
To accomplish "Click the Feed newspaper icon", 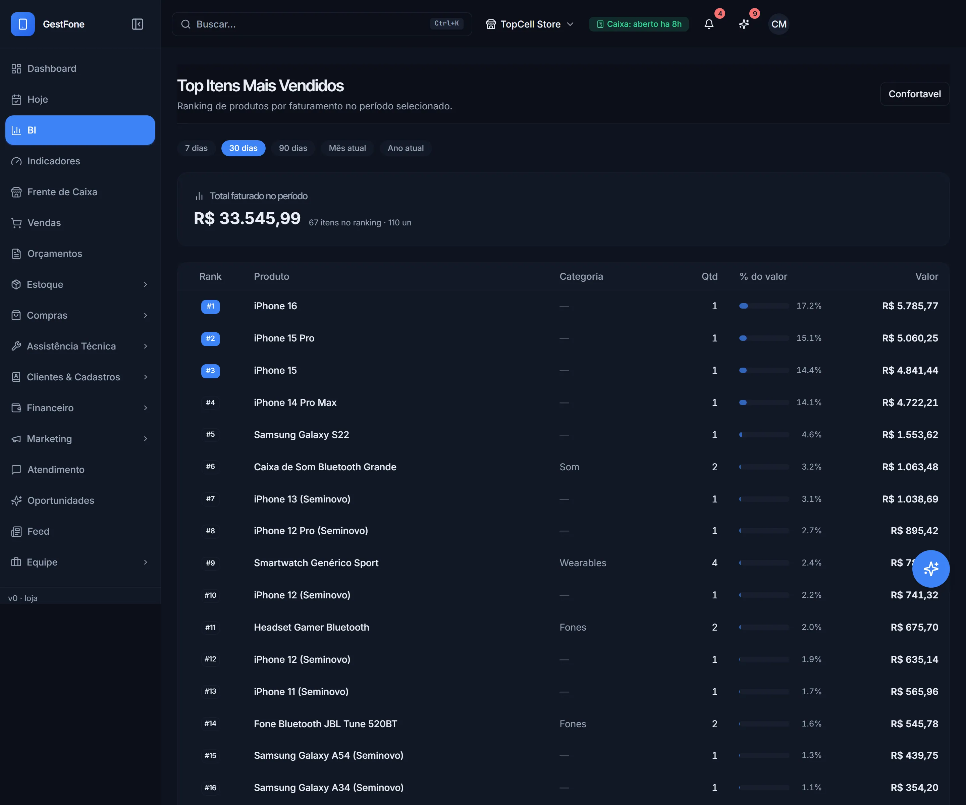I will 16,531.
